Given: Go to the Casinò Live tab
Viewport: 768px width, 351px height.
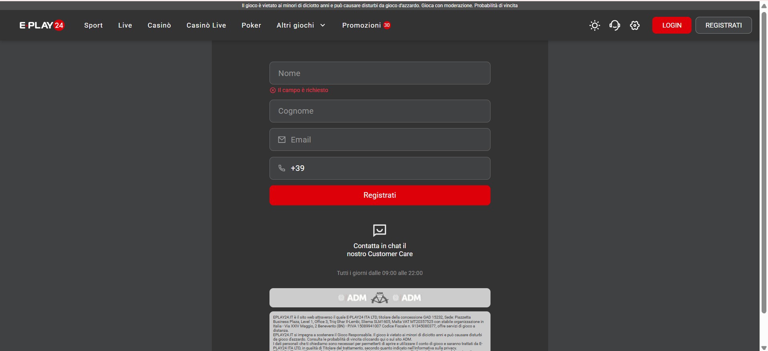Looking at the screenshot, I should click(x=206, y=25).
